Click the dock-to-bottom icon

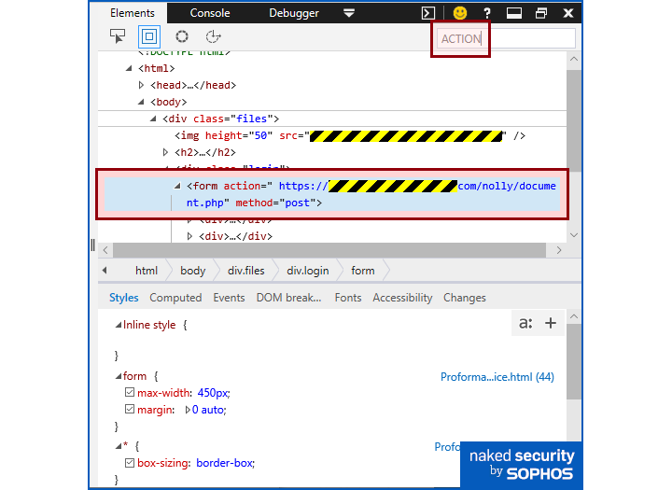(x=514, y=13)
